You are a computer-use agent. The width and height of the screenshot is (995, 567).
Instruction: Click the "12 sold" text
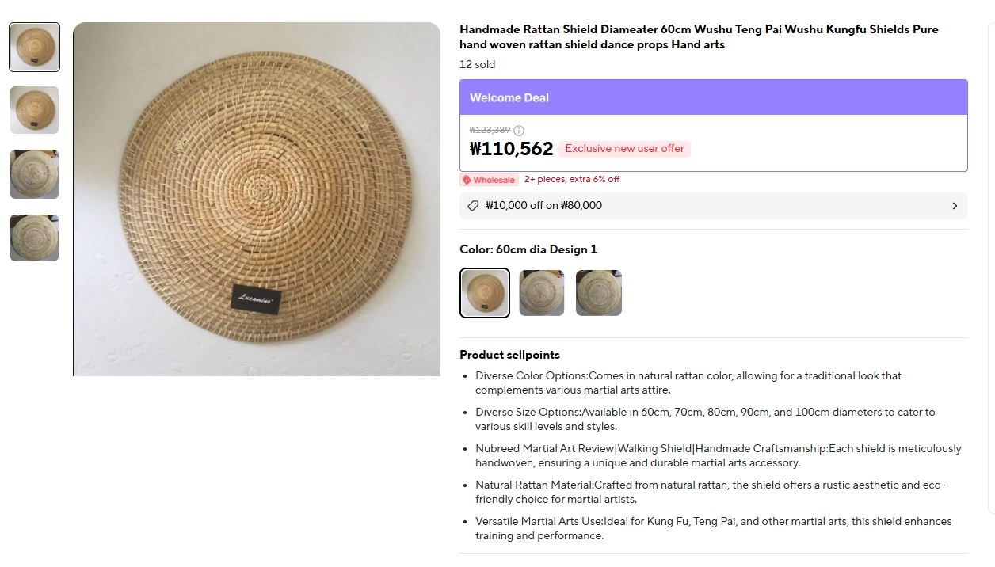[478, 65]
